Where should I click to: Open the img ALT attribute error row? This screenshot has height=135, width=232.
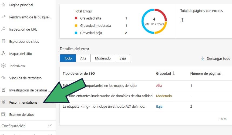[146, 107]
